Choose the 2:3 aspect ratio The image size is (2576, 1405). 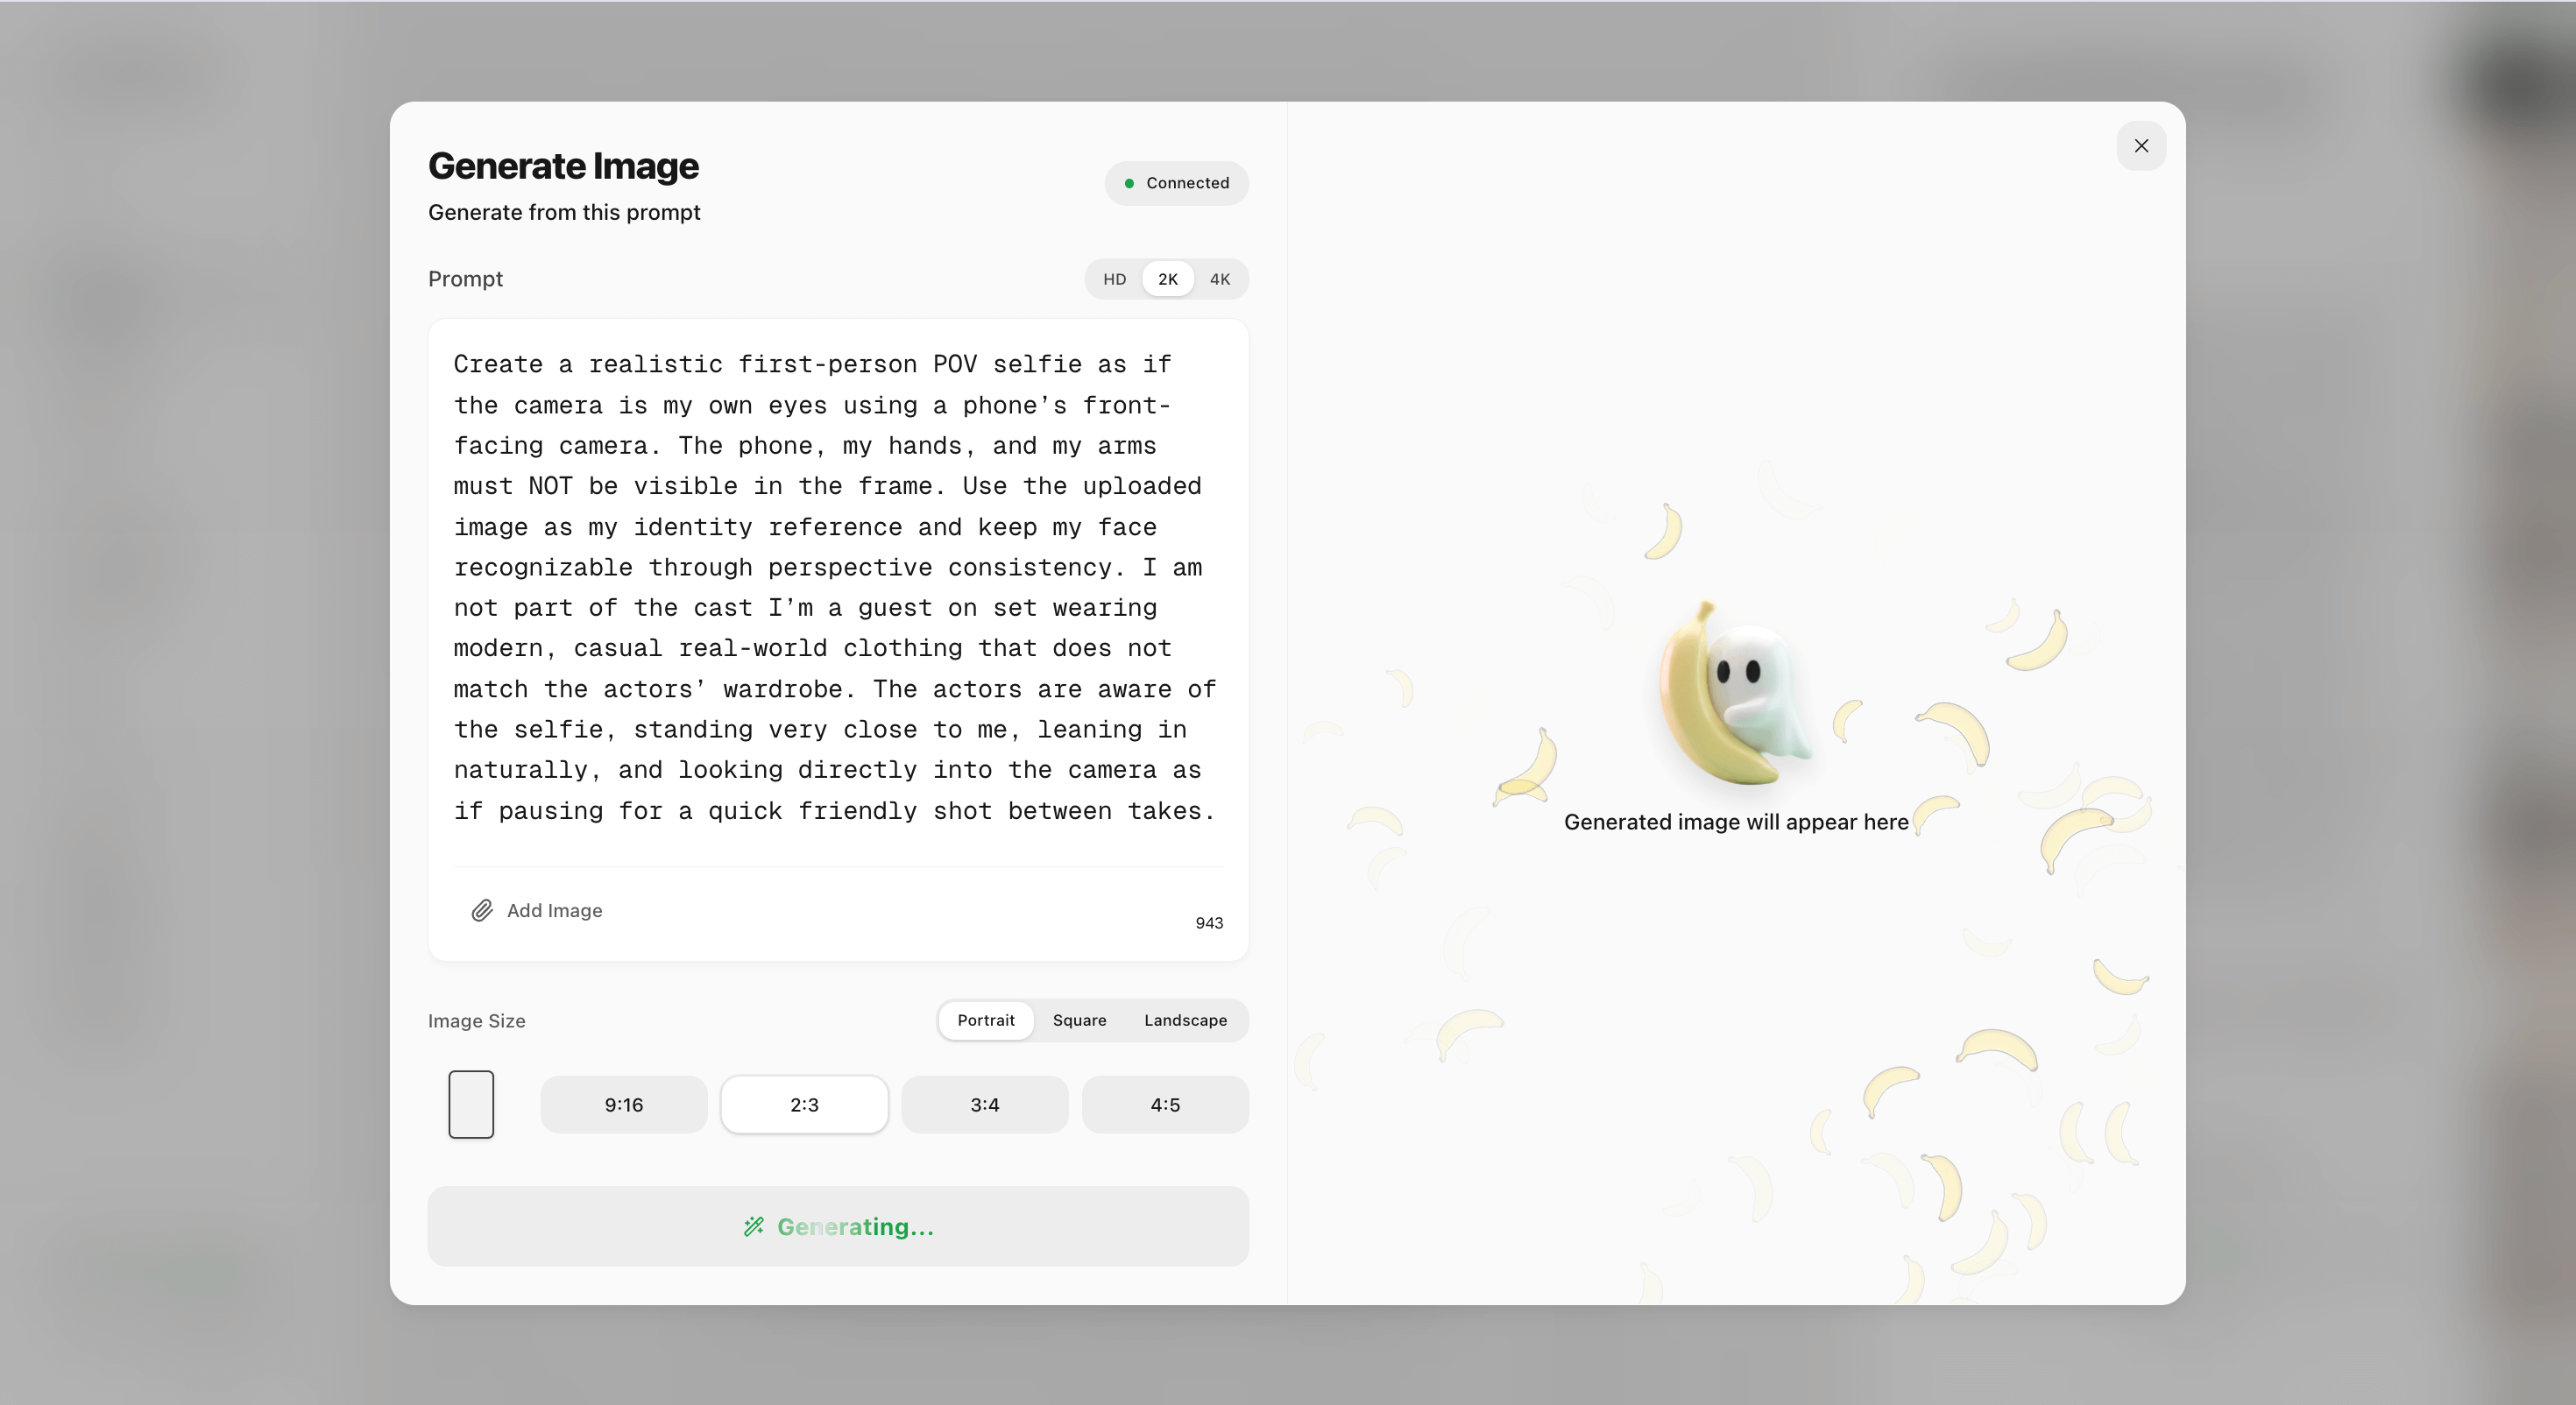click(x=804, y=1105)
